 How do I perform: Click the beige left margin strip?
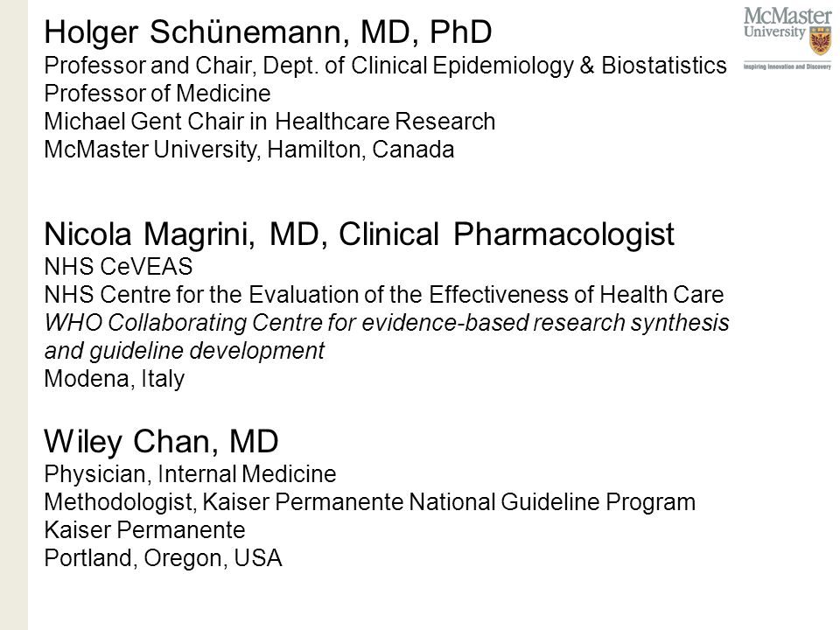[x=14, y=315]
